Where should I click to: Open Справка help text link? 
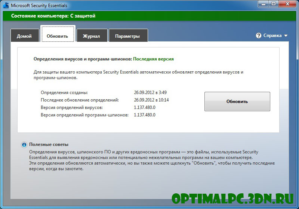272,35
